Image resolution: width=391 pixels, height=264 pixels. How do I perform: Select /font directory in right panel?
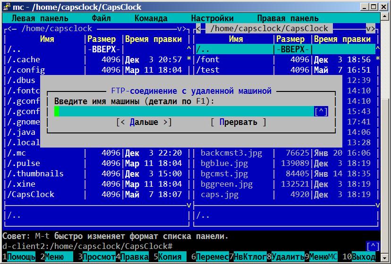pos(286,60)
